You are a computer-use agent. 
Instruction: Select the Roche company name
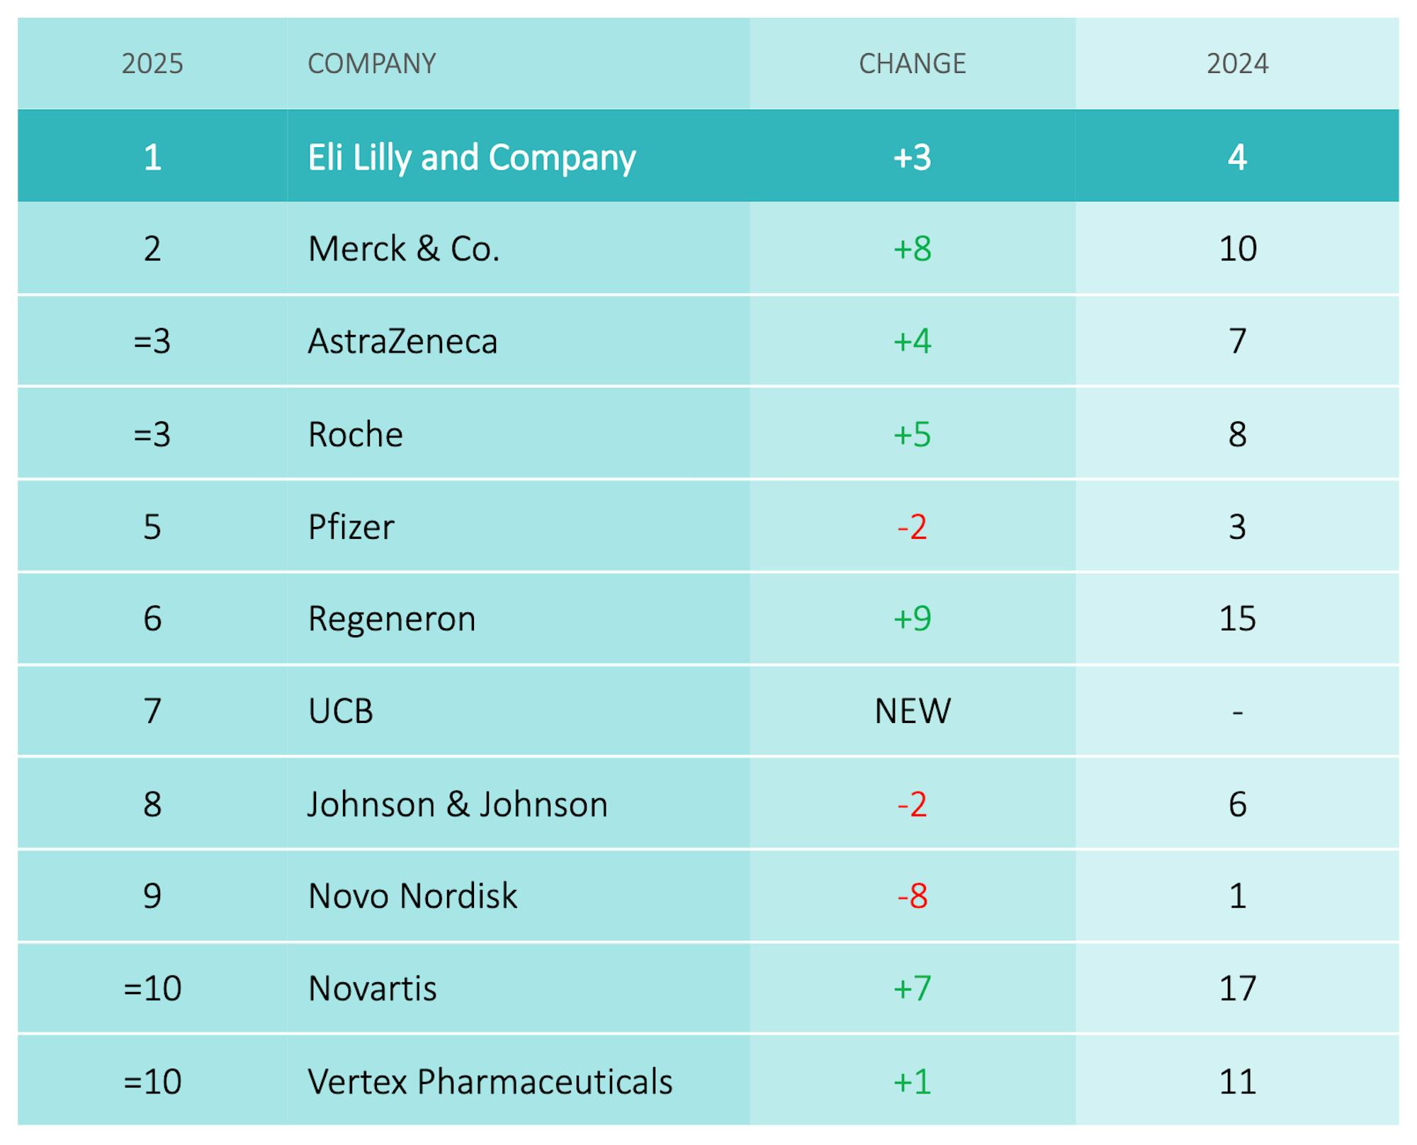coord(355,434)
